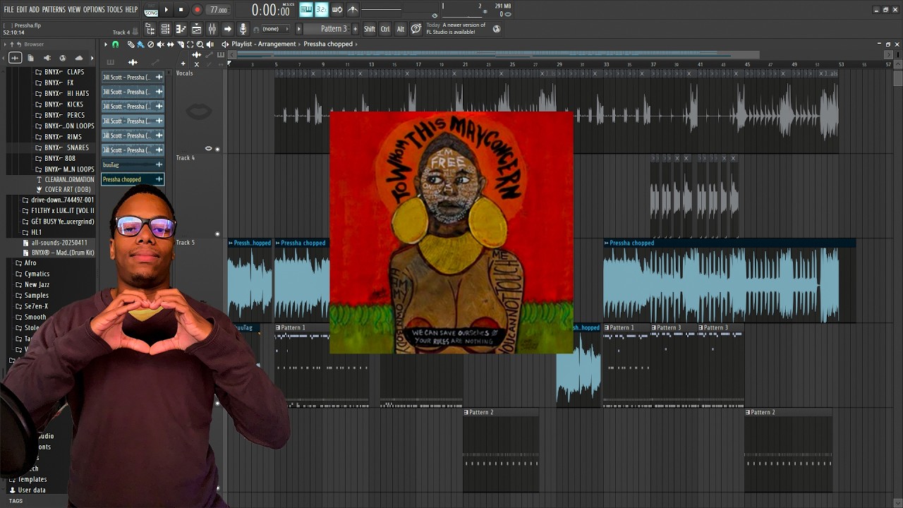
Task: Toggle Pat/Song mode switch
Action: 151,11
